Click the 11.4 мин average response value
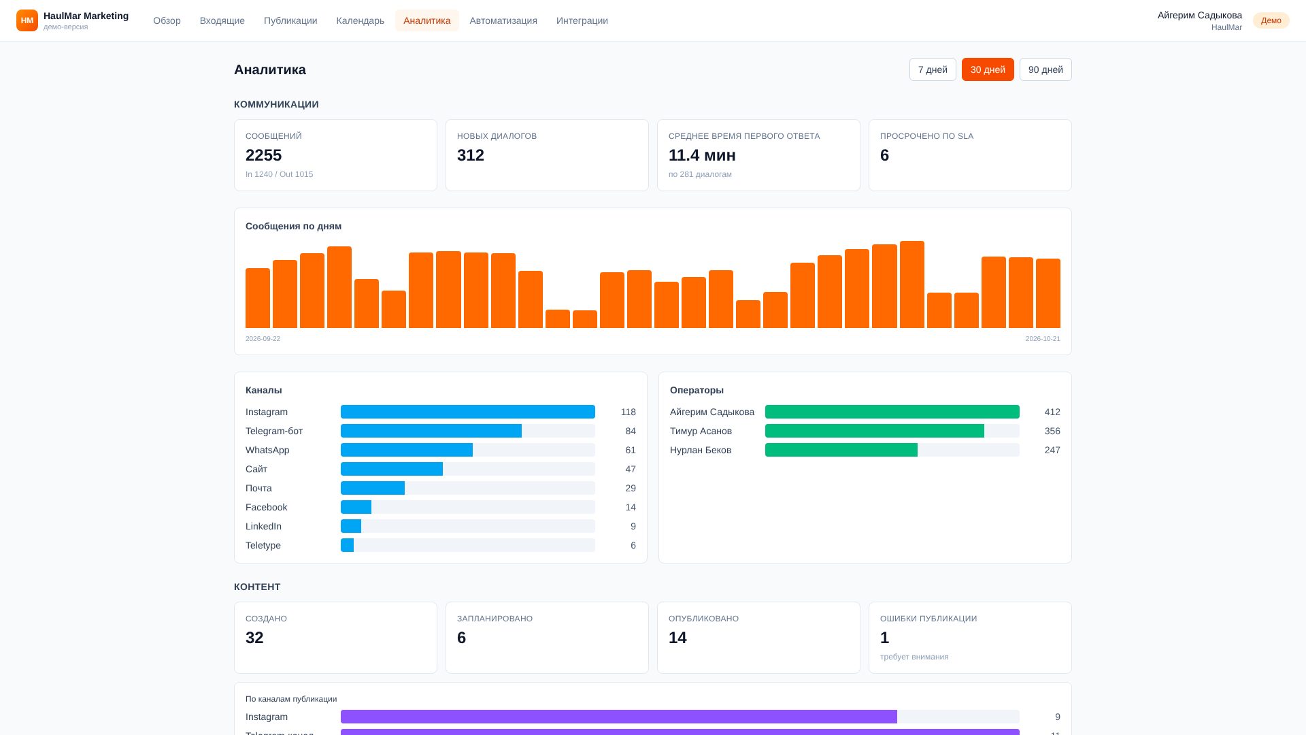1306x735 pixels. point(702,155)
